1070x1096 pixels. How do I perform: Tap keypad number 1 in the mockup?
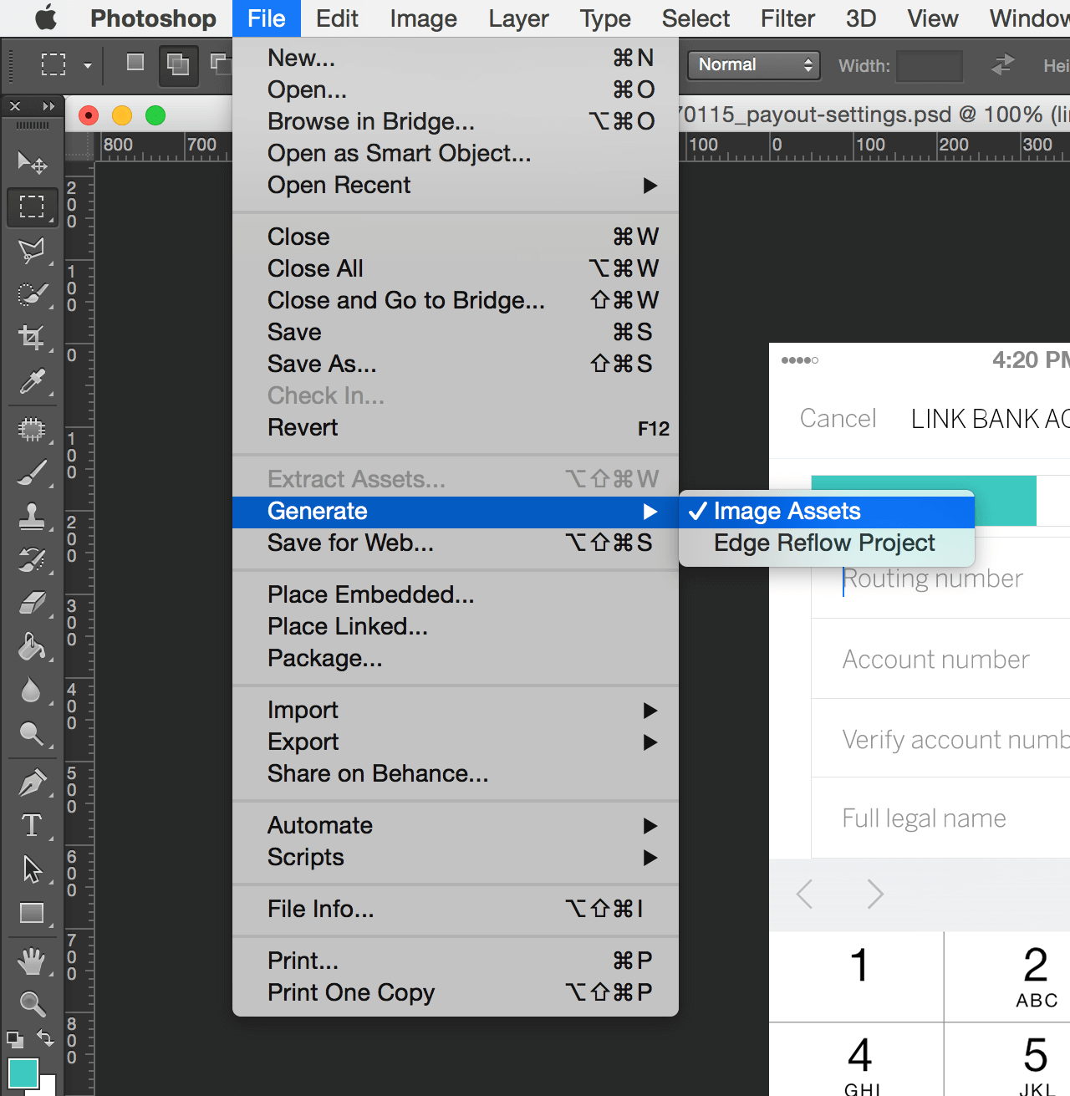click(x=857, y=976)
